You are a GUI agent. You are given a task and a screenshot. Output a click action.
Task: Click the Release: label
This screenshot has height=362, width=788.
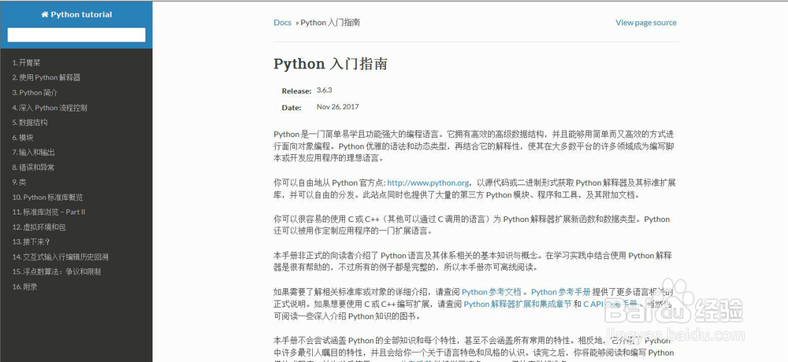[296, 90]
